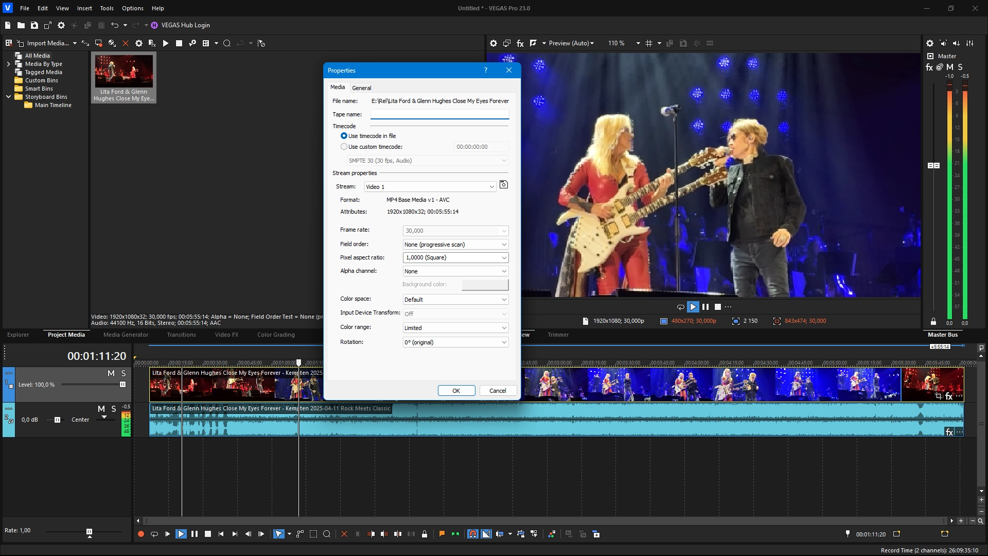Image resolution: width=988 pixels, height=556 pixels.
Task: Click the video track Level slider handle
Action: [x=122, y=385]
